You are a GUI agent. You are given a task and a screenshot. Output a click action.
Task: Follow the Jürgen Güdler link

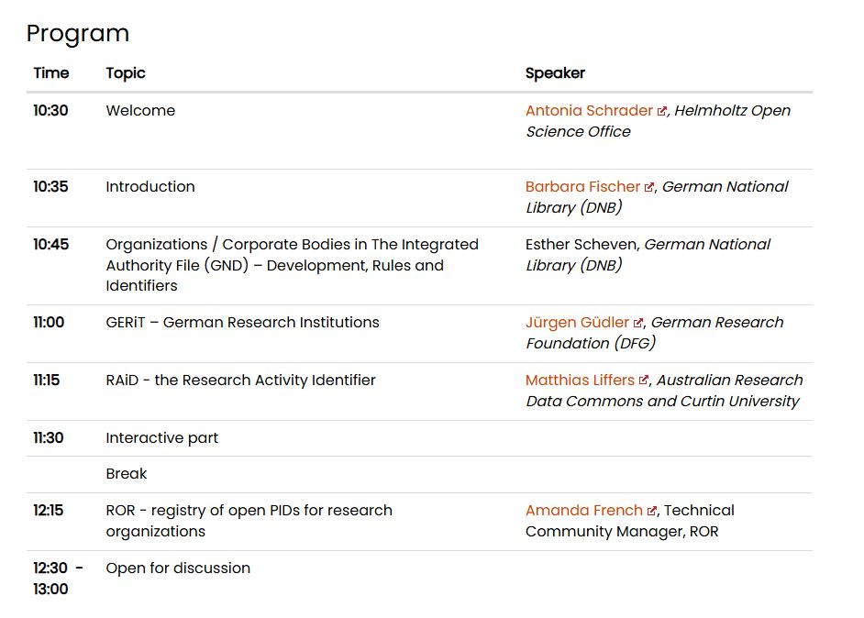[x=577, y=323]
